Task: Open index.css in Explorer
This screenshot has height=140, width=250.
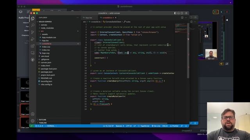Action: click(46, 47)
